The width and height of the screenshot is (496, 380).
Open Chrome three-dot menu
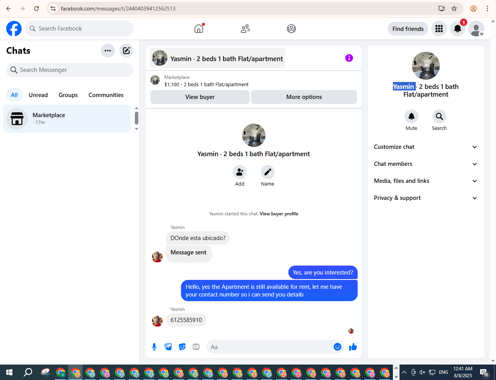(487, 9)
